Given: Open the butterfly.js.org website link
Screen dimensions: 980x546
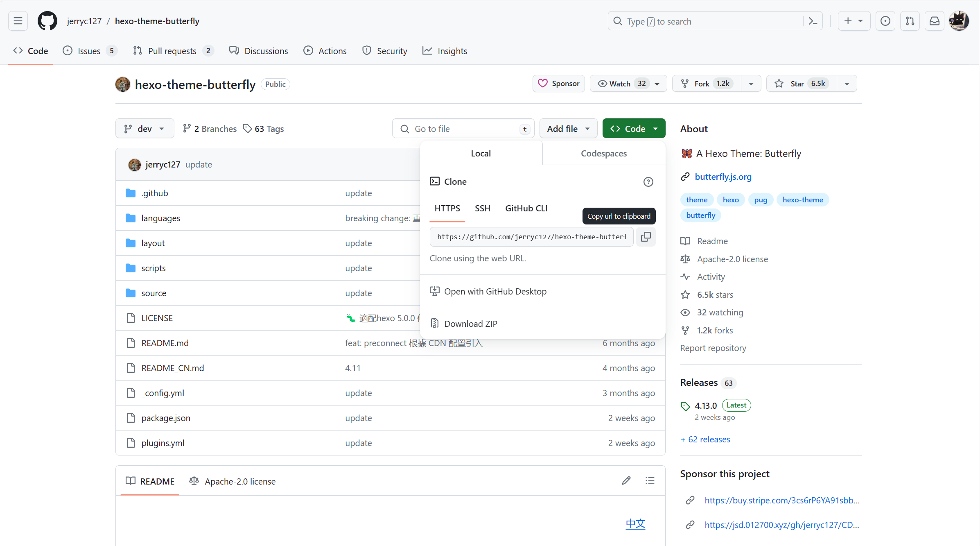Looking at the screenshot, I should [723, 177].
